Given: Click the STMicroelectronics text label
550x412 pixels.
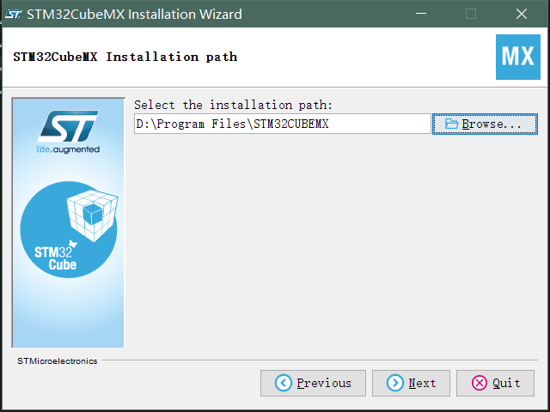Looking at the screenshot, I should pos(58,360).
